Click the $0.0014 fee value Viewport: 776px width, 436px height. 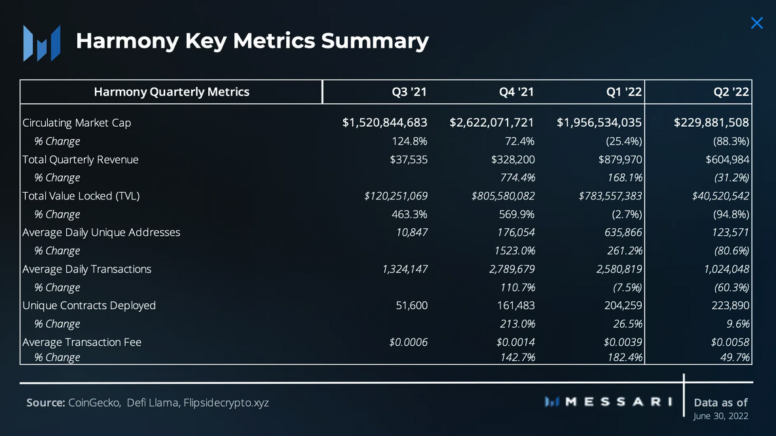[x=515, y=342]
